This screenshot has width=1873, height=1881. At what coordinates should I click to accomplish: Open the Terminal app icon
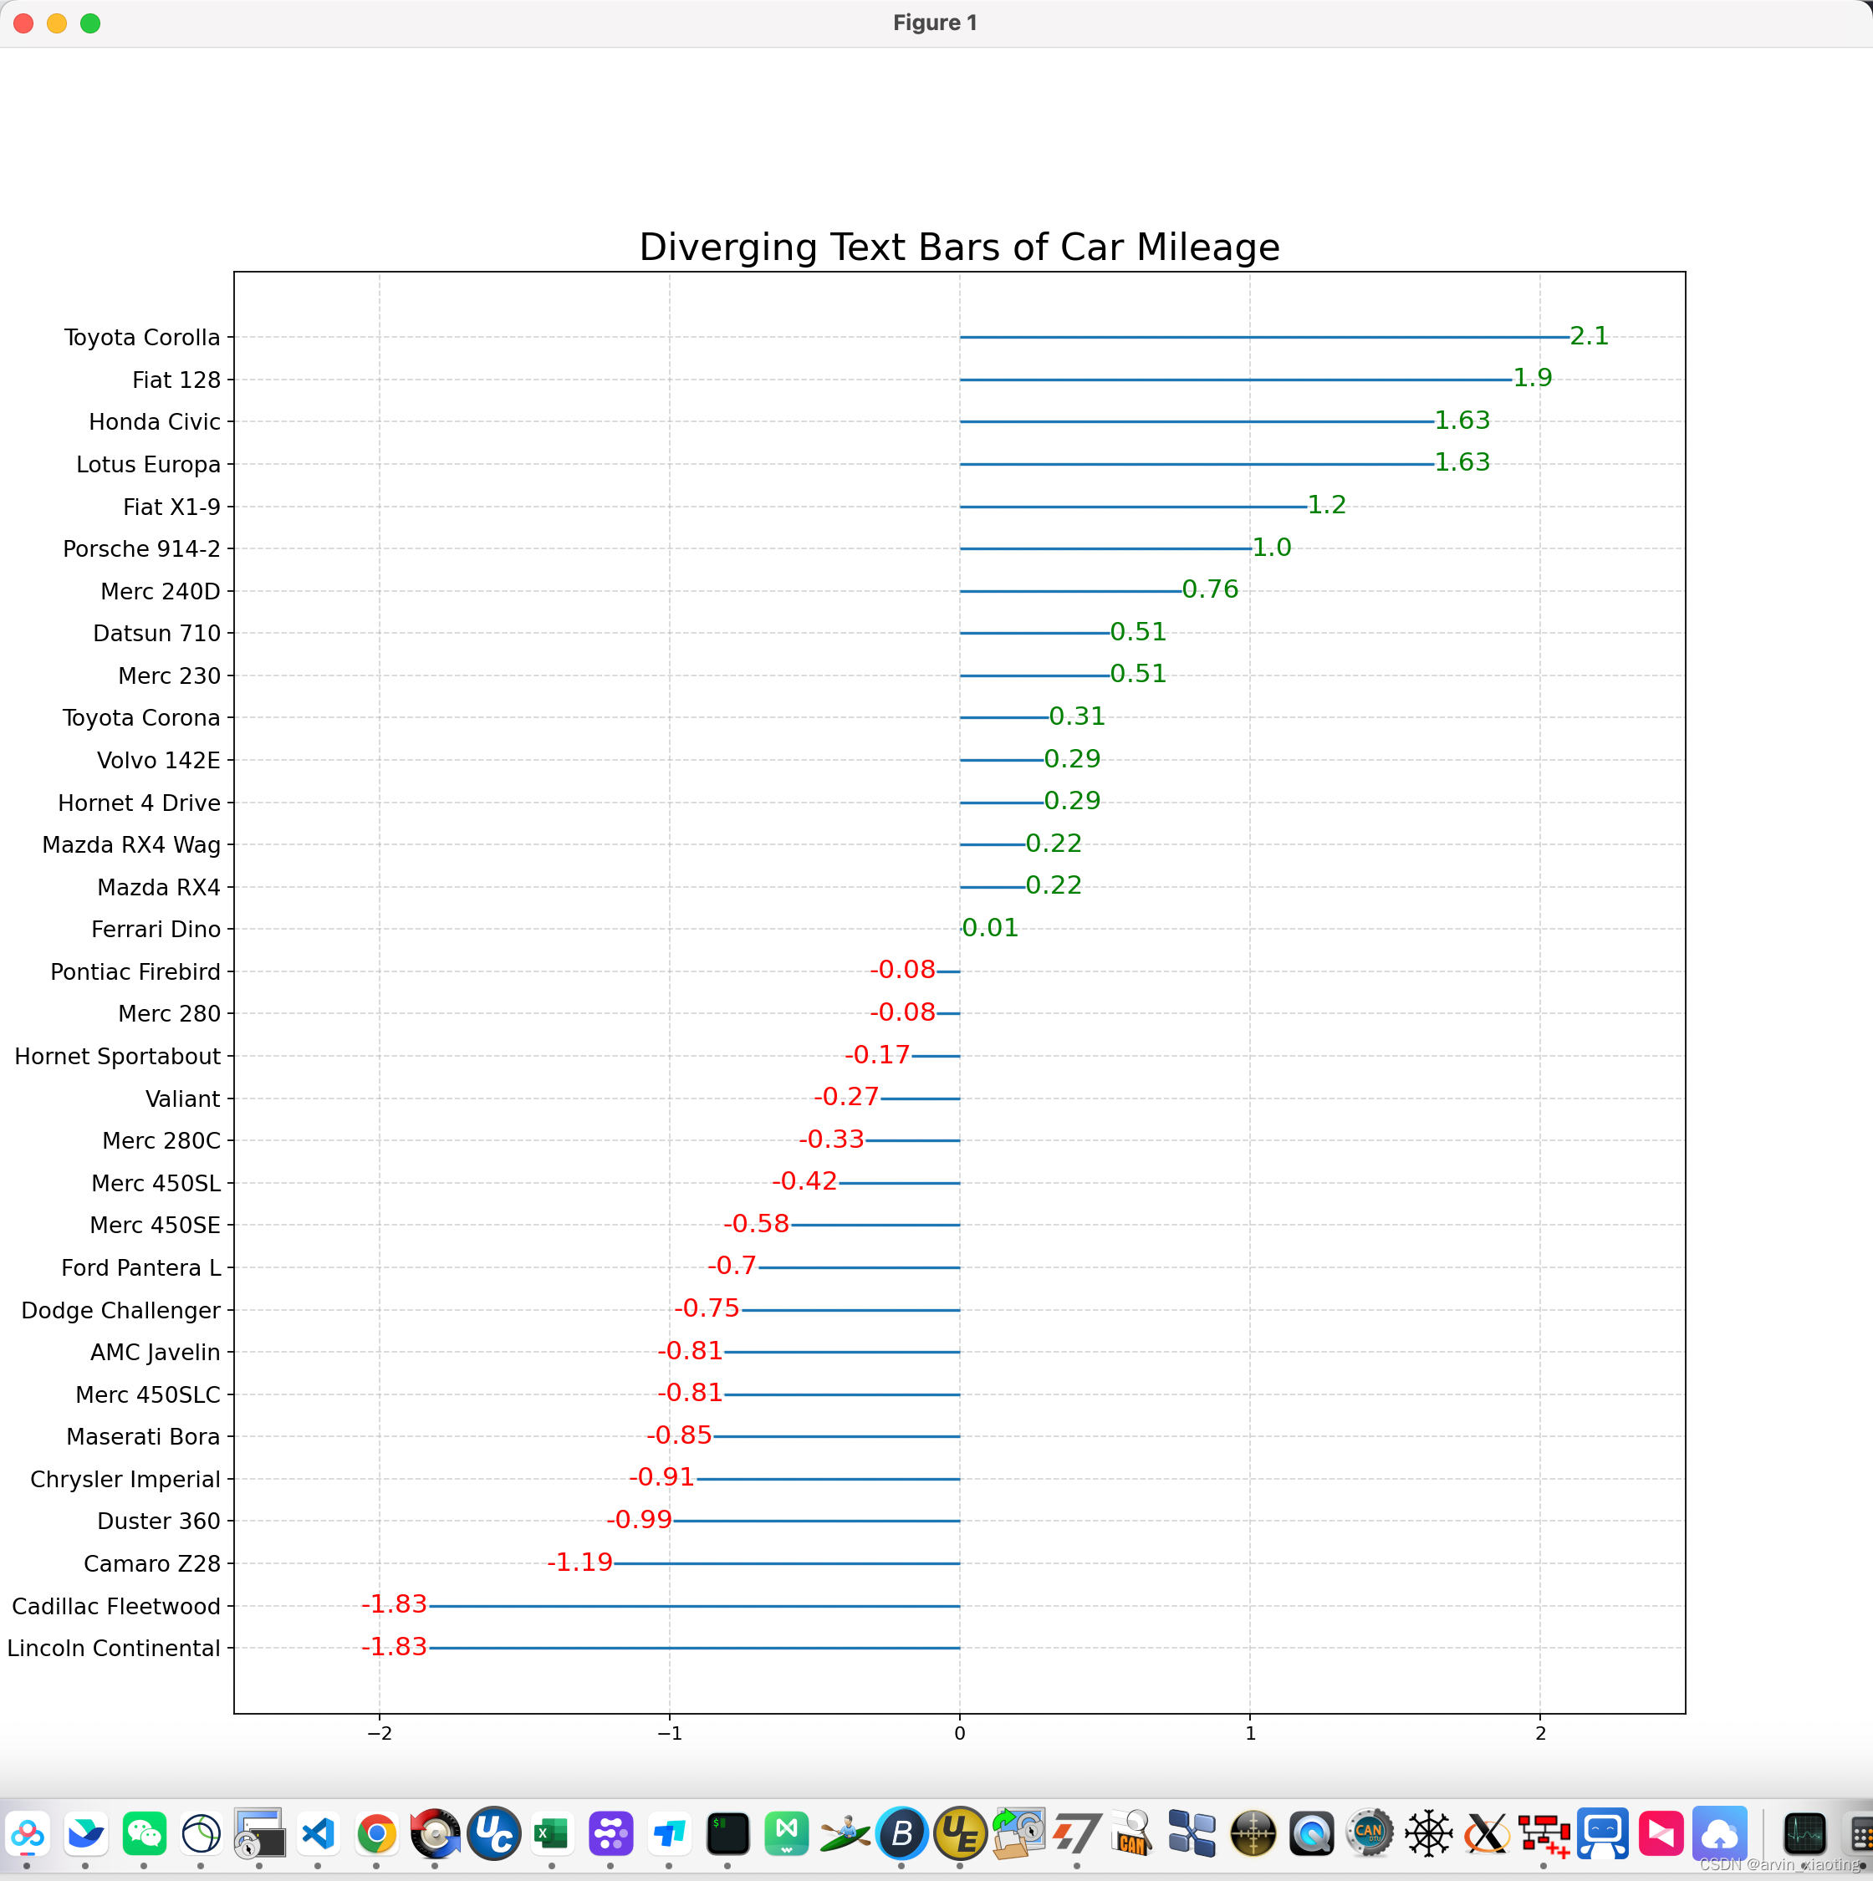[727, 1834]
